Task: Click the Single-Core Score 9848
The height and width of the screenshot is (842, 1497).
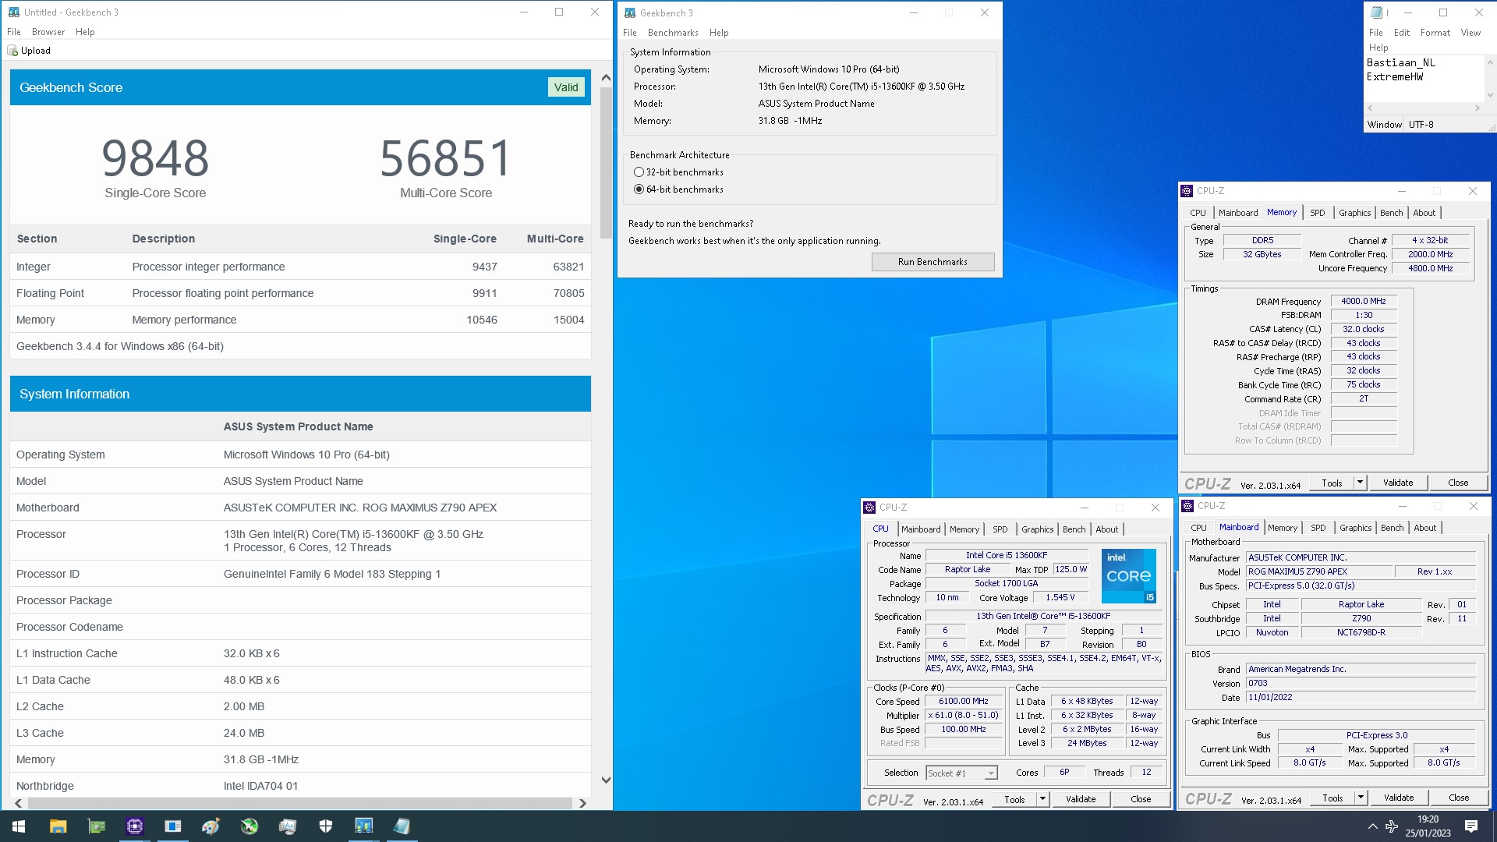Action: (x=155, y=158)
